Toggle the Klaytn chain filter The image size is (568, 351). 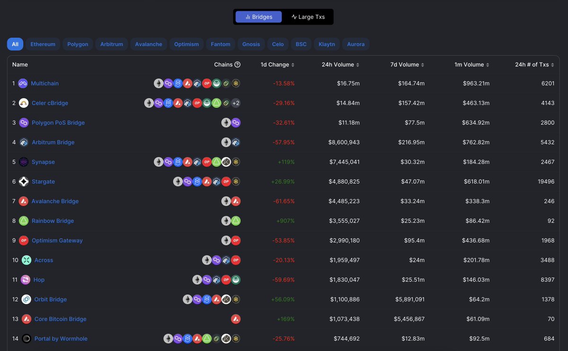pos(327,44)
